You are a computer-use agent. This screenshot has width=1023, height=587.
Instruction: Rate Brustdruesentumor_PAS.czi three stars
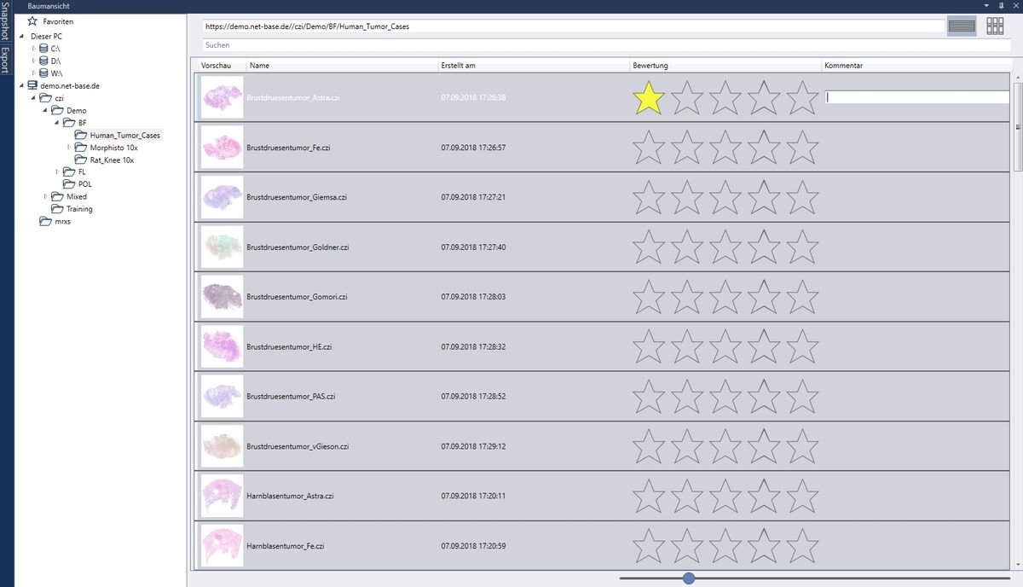point(725,396)
